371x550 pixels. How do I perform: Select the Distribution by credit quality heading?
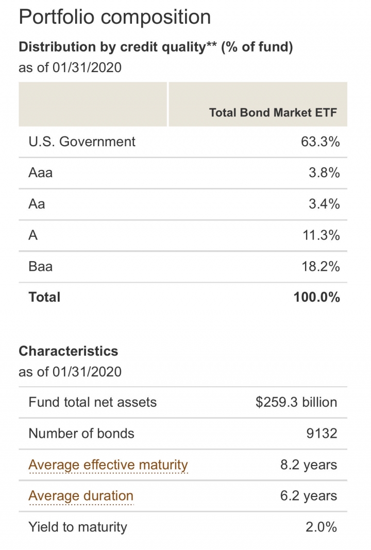click(x=156, y=47)
